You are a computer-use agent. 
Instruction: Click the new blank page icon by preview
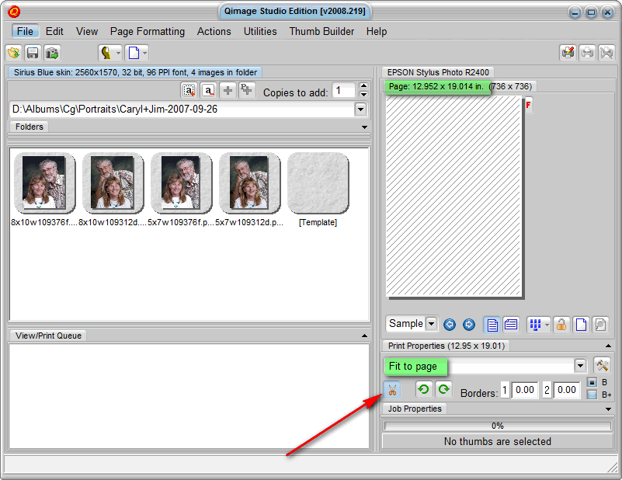581,325
